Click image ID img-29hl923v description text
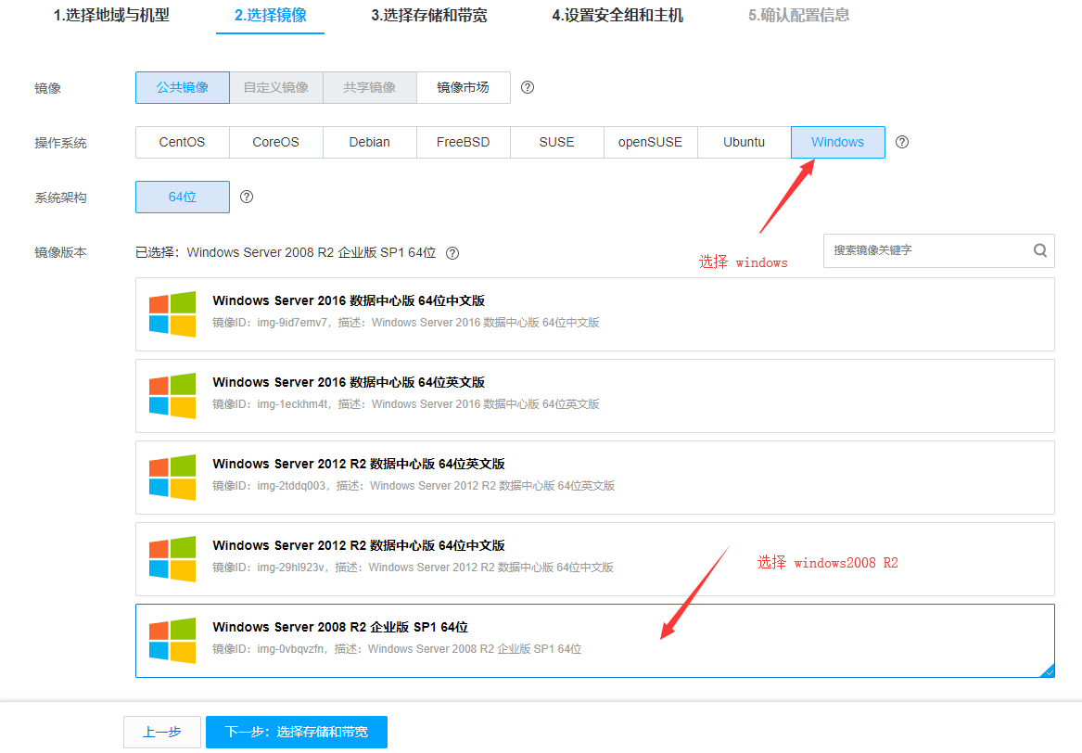 coord(413,567)
